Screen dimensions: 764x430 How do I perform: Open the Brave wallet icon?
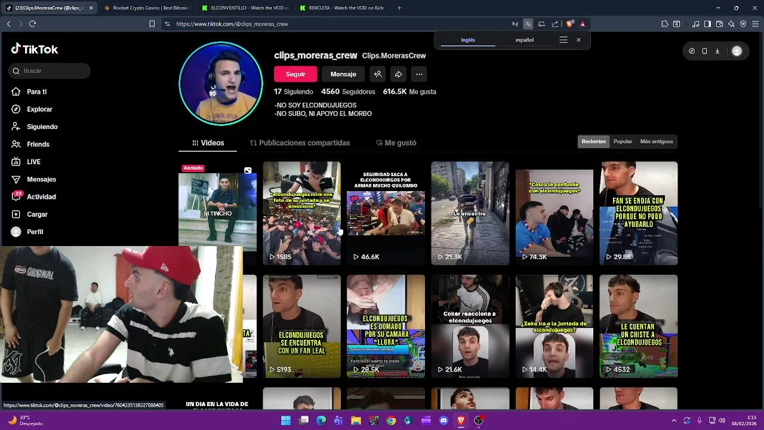pos(719,24)
